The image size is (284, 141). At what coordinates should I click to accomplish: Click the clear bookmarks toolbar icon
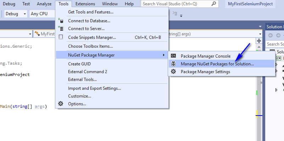coord(175,13)
